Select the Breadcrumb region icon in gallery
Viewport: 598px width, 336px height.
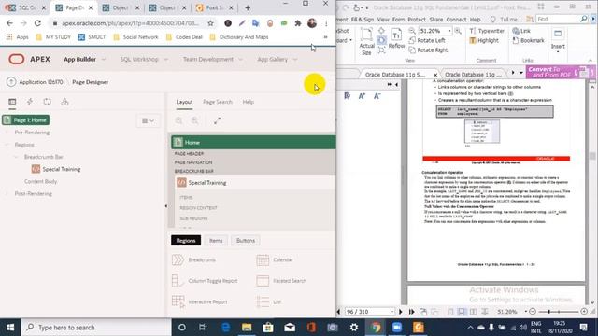point(178,259)
